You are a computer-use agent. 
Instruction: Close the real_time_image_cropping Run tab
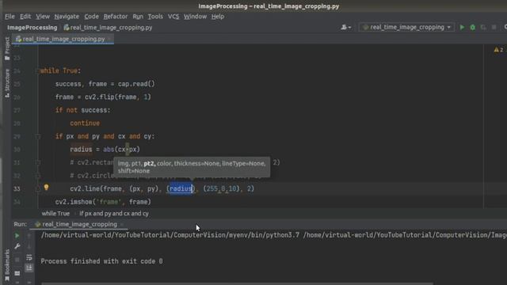point(122,224)
